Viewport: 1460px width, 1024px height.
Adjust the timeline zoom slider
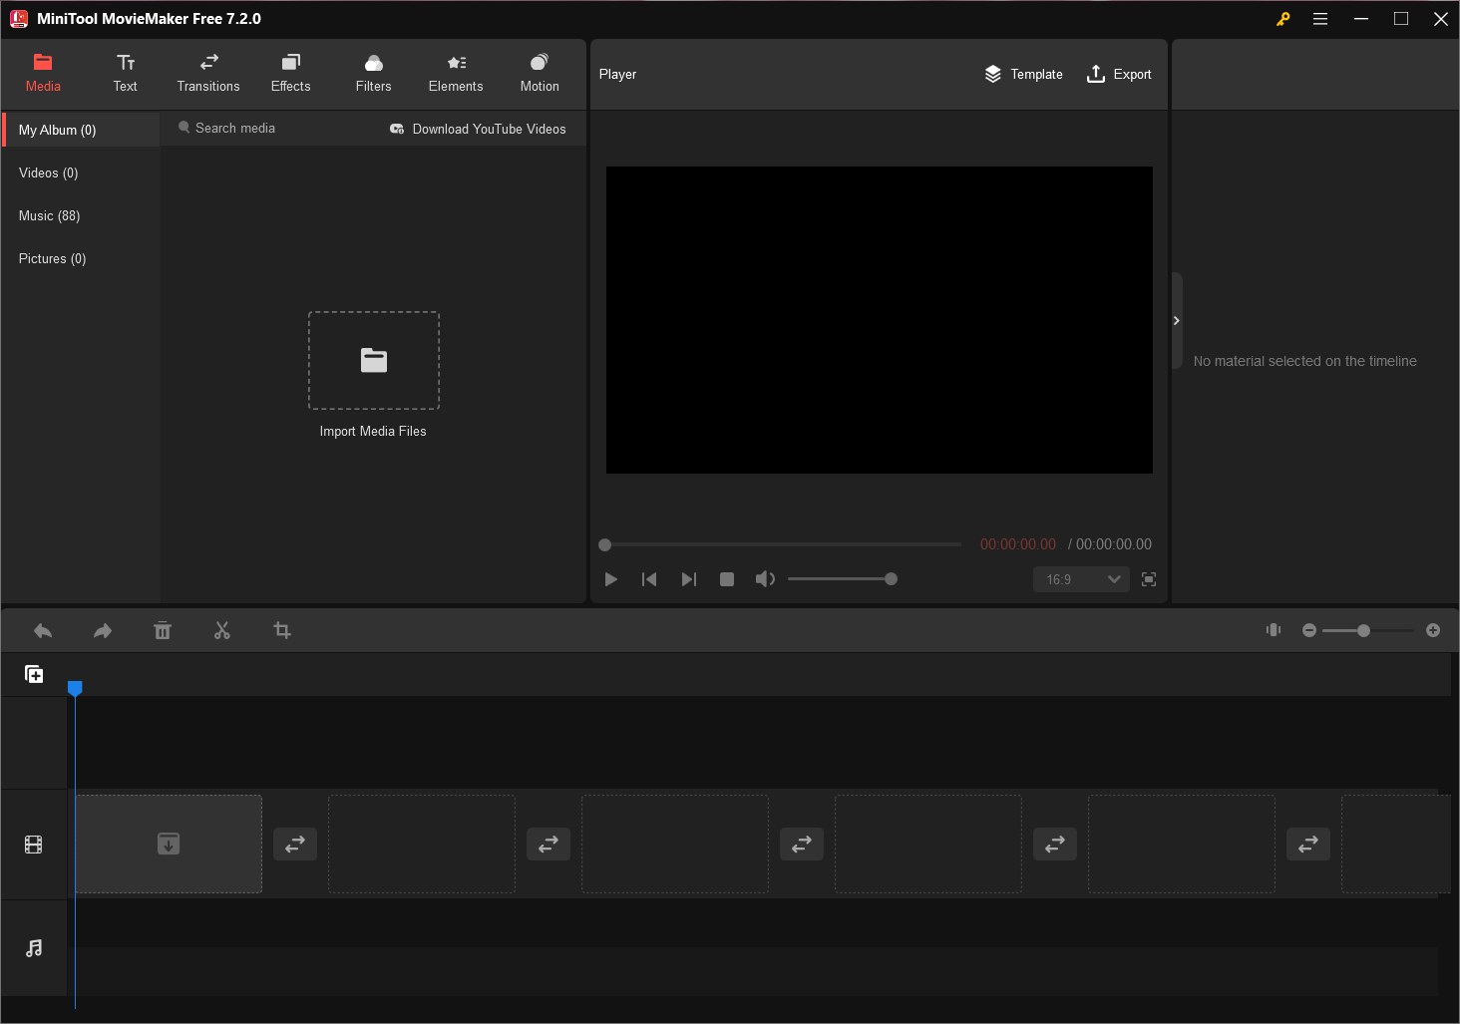(1367, 630)
